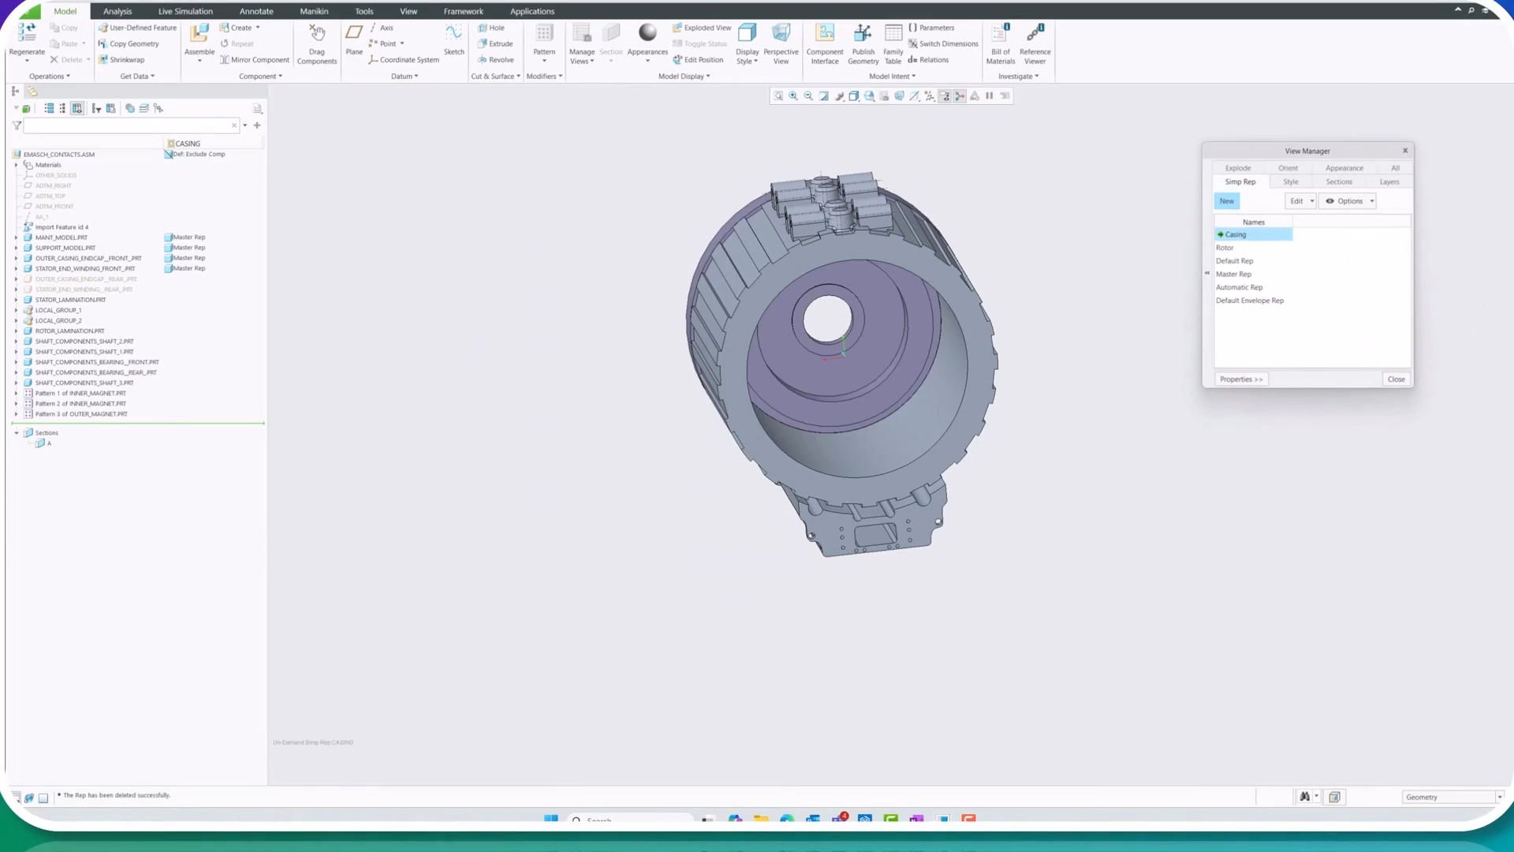Click the Shrinkwrap command
This screenshot has height=852, width=1514.
(121, 60)
